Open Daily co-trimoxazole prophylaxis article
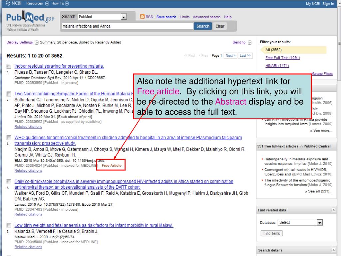Image resolution: width=341 pixels, height=256 pixels. coord(124,184)
